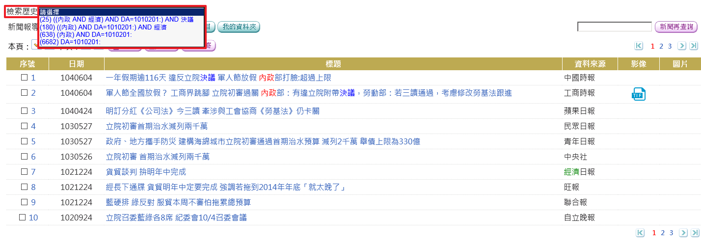Click the bottom last-page arrow icon
Screen dimensions: 701x244
(x=694, y=233)
